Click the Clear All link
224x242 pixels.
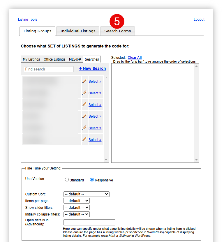(x=135, y=58)
